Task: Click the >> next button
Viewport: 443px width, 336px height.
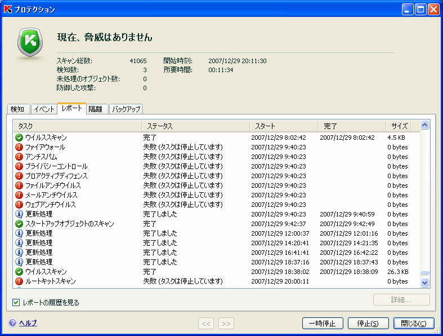Action: pos(226,324)
